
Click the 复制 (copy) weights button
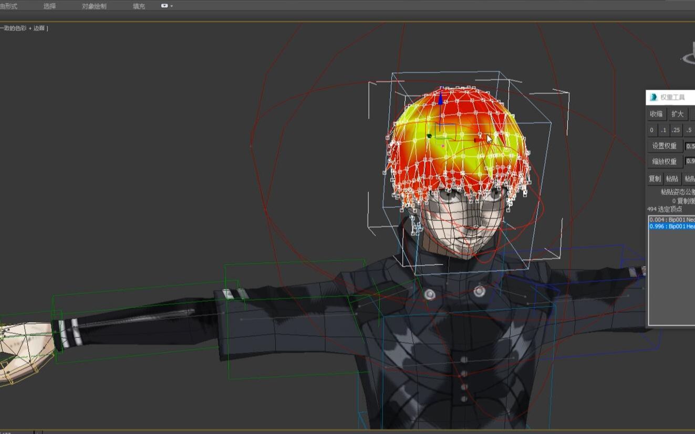tap(654, 178)
